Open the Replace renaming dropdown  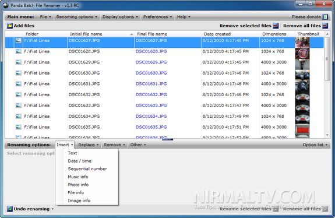89,145
